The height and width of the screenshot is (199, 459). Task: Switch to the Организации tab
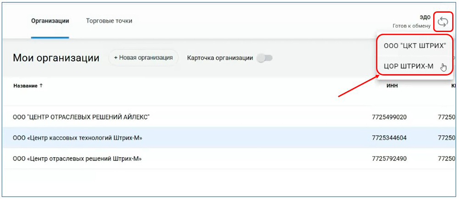50,21
